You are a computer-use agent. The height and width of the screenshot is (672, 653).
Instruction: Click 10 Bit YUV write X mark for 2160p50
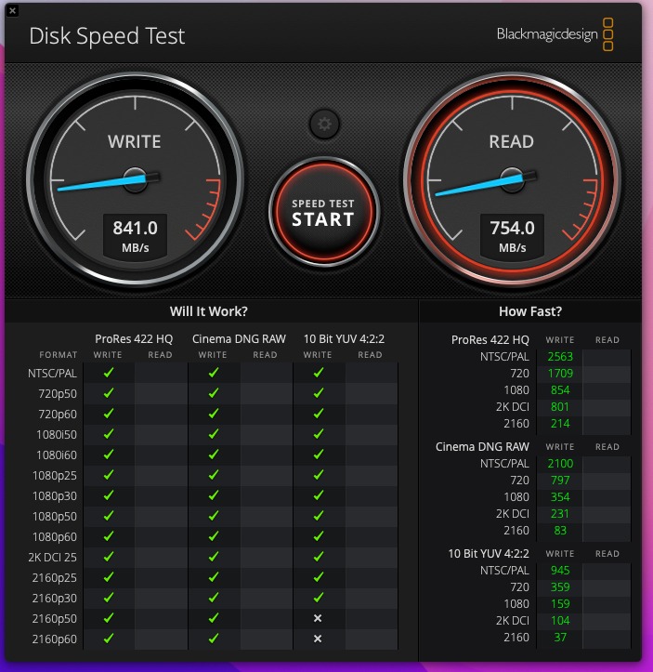(x=318, y=618)
